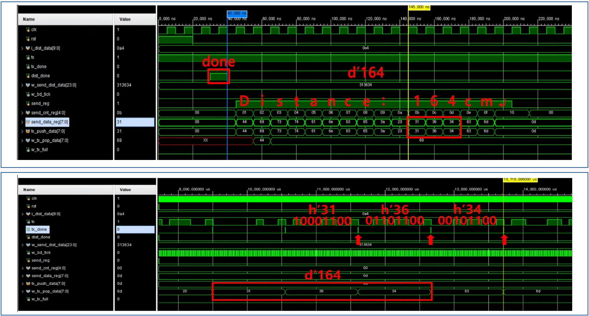The width and height of the screenshot is (589, 316).
Task: Click the dist_done pulse inside the red done box
Action: [x=218, y=76]
